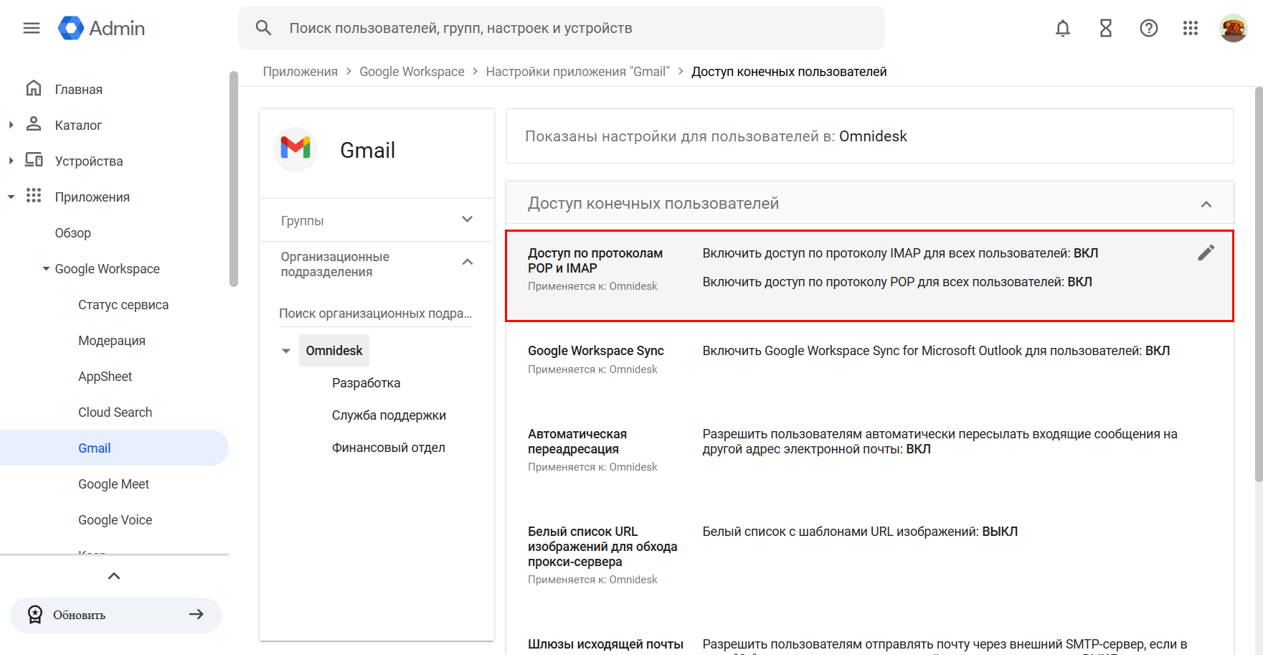Image resolution: width=1263 pixels, height=655 pixels.
Task: Click the Обновить button
Action: point(115,615)
